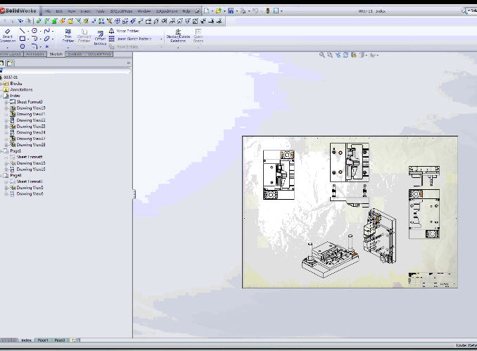Click the Zoom to Area icon
This screenshot has height=351, width=477.
(x=330, y=55)
